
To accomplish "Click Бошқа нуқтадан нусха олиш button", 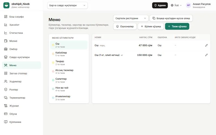I will click(x=171, y=18).
